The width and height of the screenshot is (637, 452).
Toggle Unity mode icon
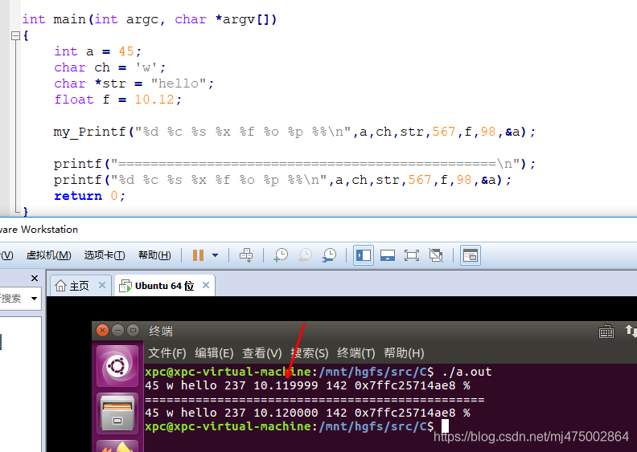click(x=436, y=255)
